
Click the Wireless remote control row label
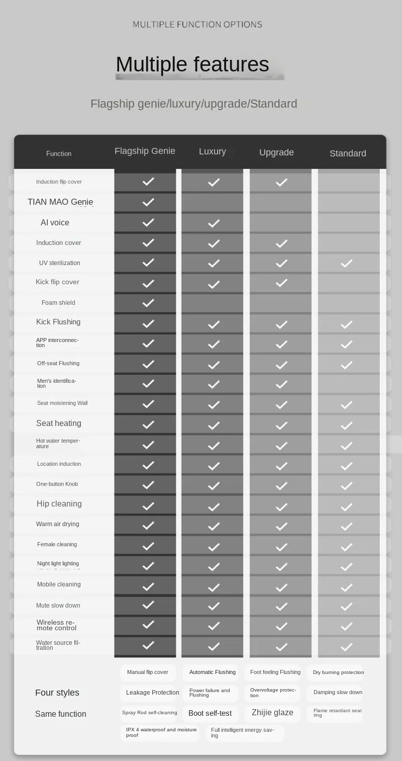pyautogui.click(x=56, y=625)
